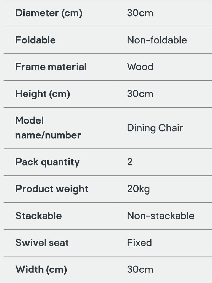Select the Diameter (cm) label
Screen dimensions: 212x283
49,13
